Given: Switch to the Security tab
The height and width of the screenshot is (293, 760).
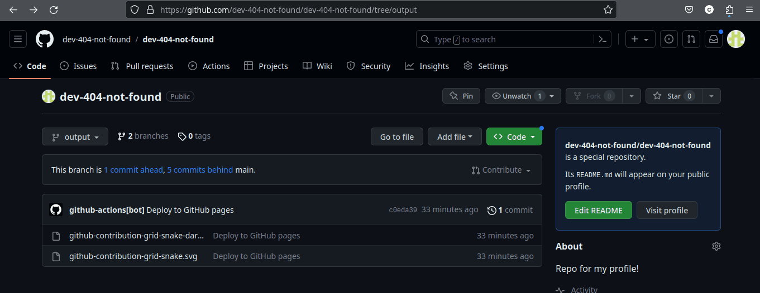Looking at the screenshot, I should pos(369,66).
